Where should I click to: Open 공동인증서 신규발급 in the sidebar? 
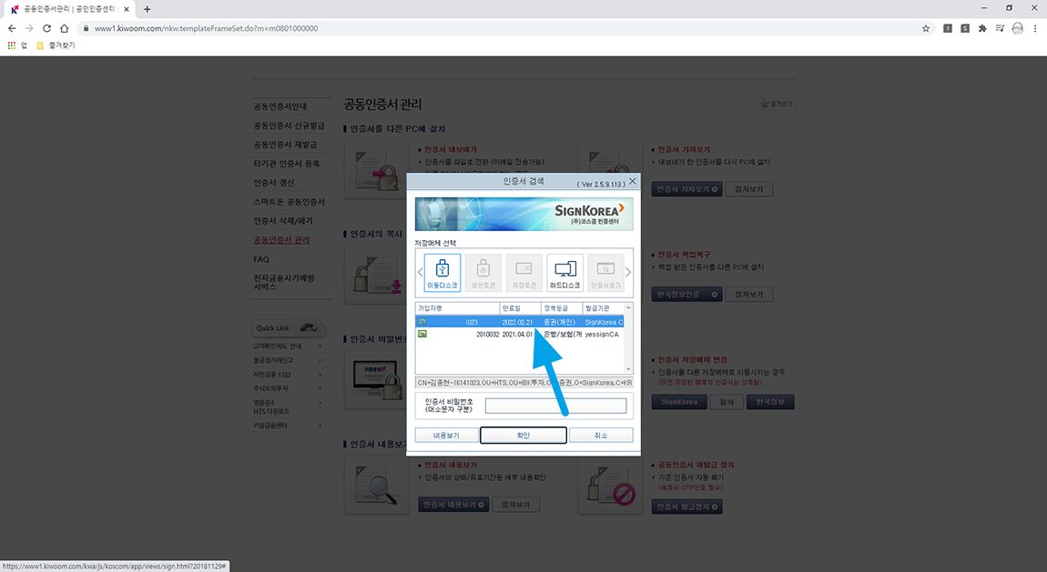point(290,125)
